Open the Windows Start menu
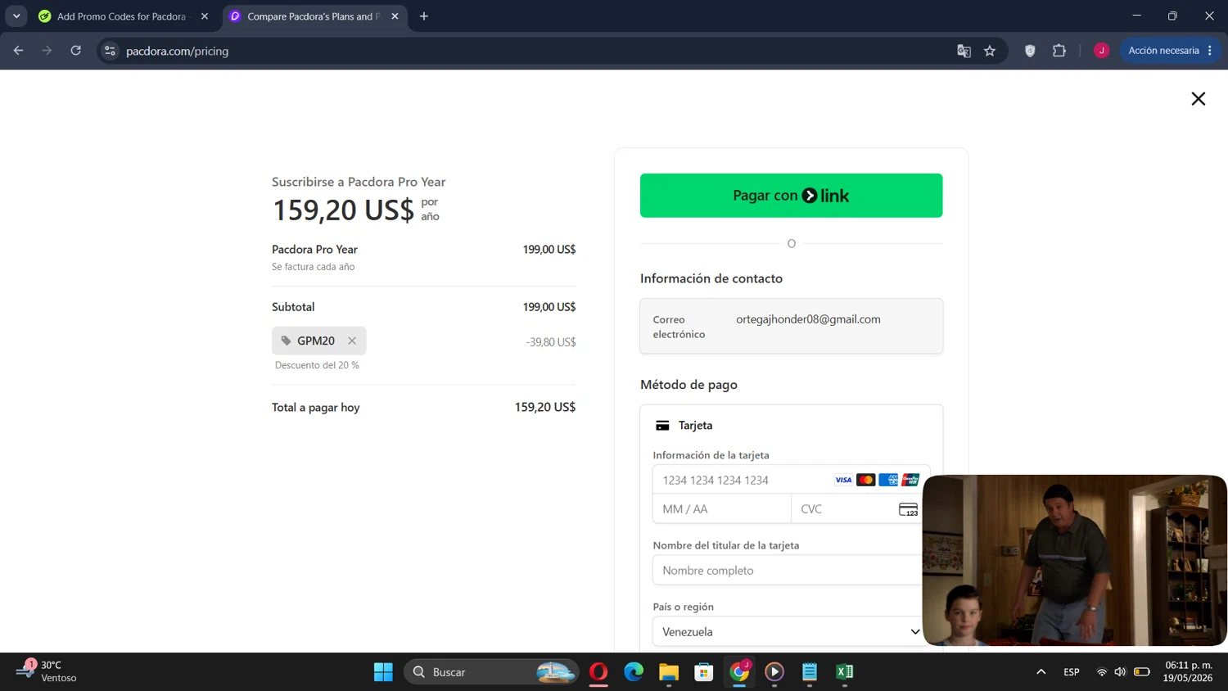The height and width of the screenshot is (691, 1228). click(x=383, y=672)
